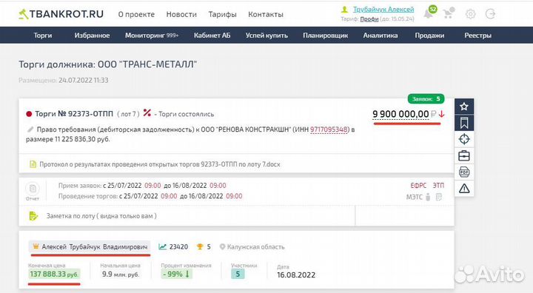The width and height of the screenshot is (533, 293).
Task: Click the Калужская область text
Action: pos(255,247)
